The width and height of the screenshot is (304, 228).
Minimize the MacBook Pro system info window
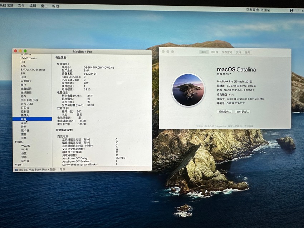(20, 51)
